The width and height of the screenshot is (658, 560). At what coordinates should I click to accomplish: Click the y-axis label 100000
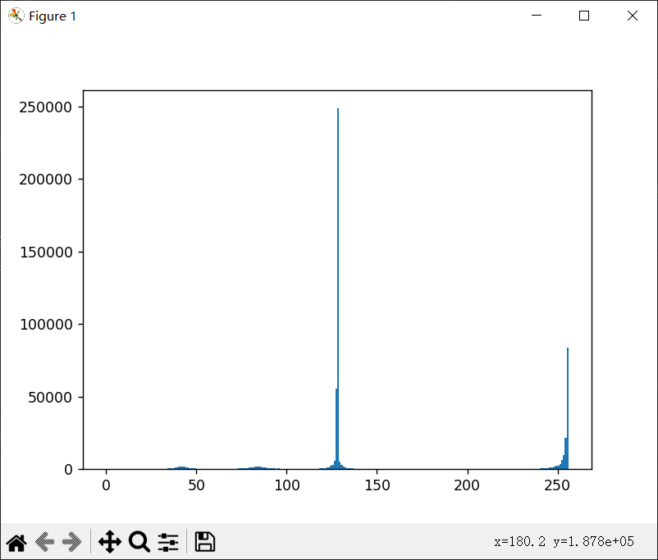[46, 325]
